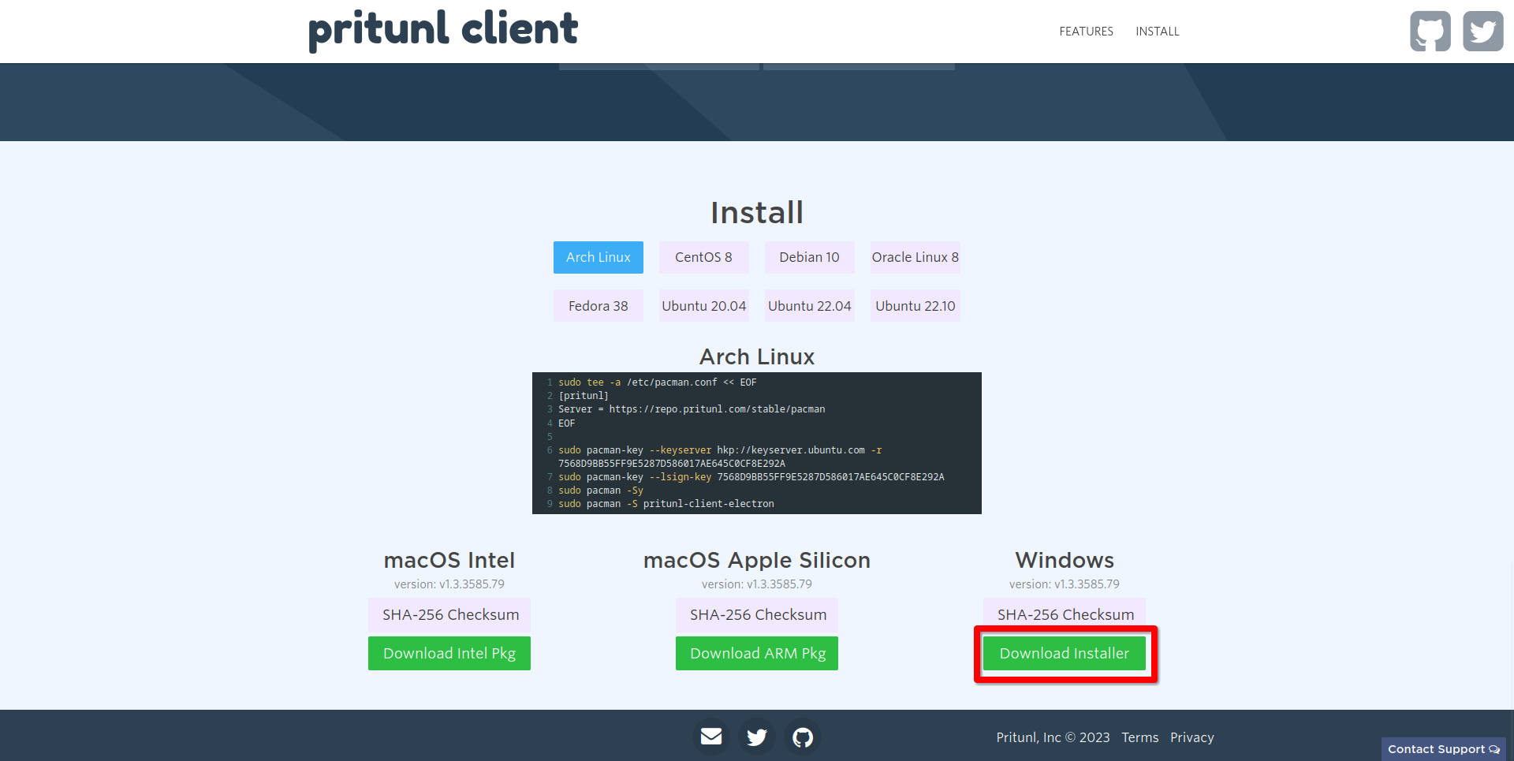The image size is (1514, 761).
Task: Click macOS Apple Silicon version text
Action: 757,584
